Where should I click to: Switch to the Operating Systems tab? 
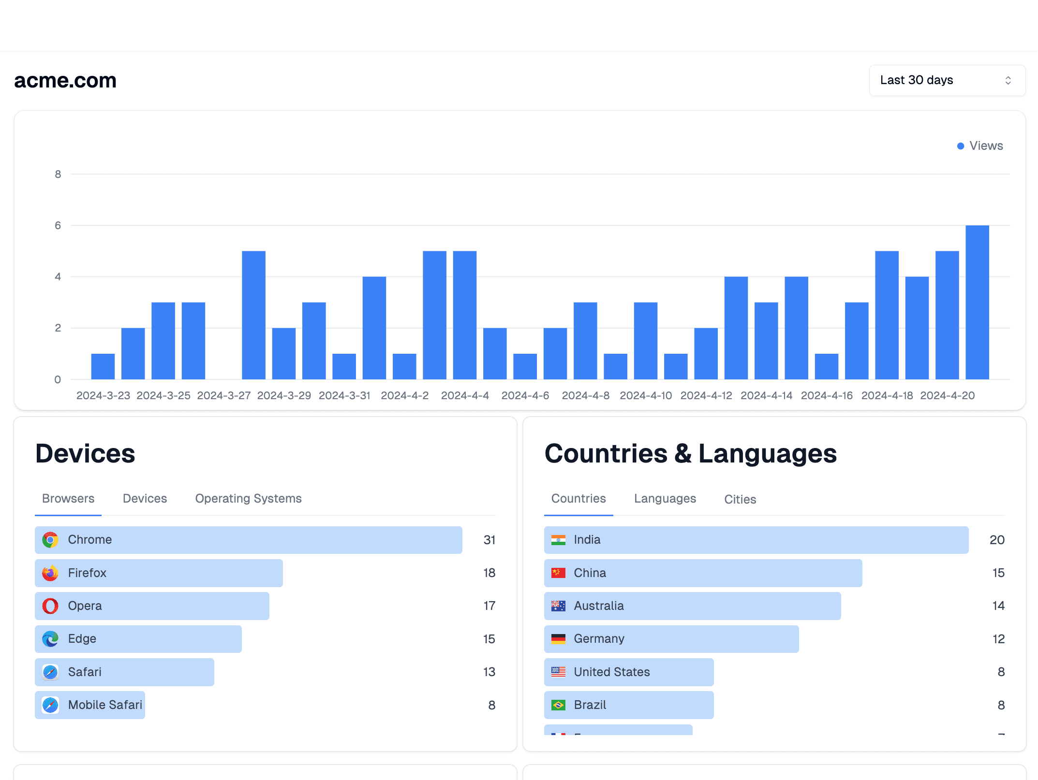point(248,499)
